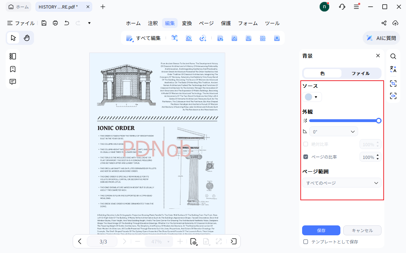Open the 保護 menu tab
The height and width of the screenshot is (253, 406).
[x=226, y=23]
